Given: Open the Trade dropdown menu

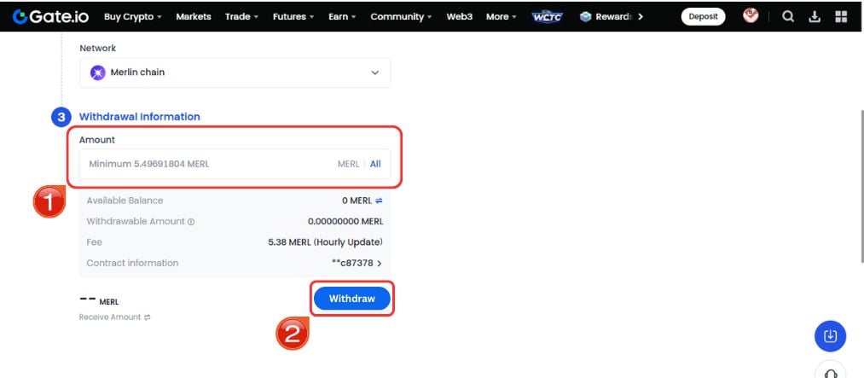Looking at the screenshot, I should coord(242,16).
